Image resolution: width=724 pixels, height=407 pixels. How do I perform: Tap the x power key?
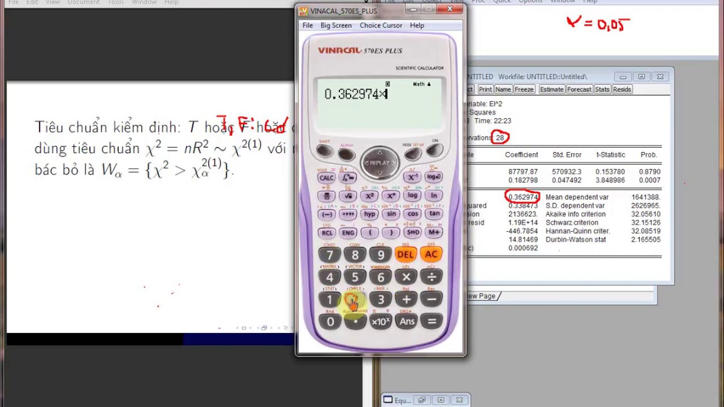[x=391, y=196]
